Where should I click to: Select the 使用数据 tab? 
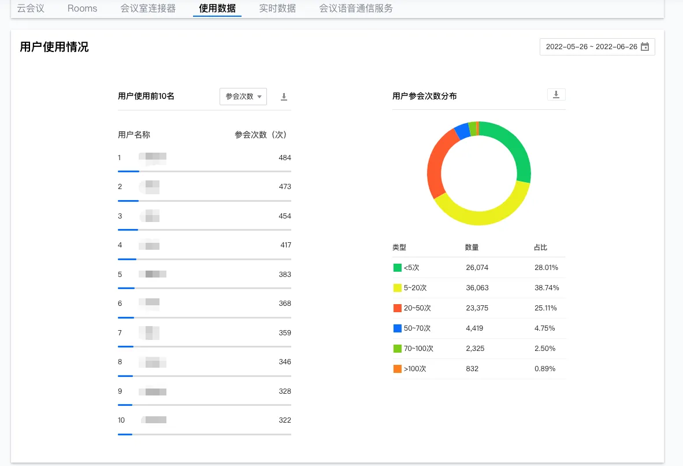(x=217, y=9)
